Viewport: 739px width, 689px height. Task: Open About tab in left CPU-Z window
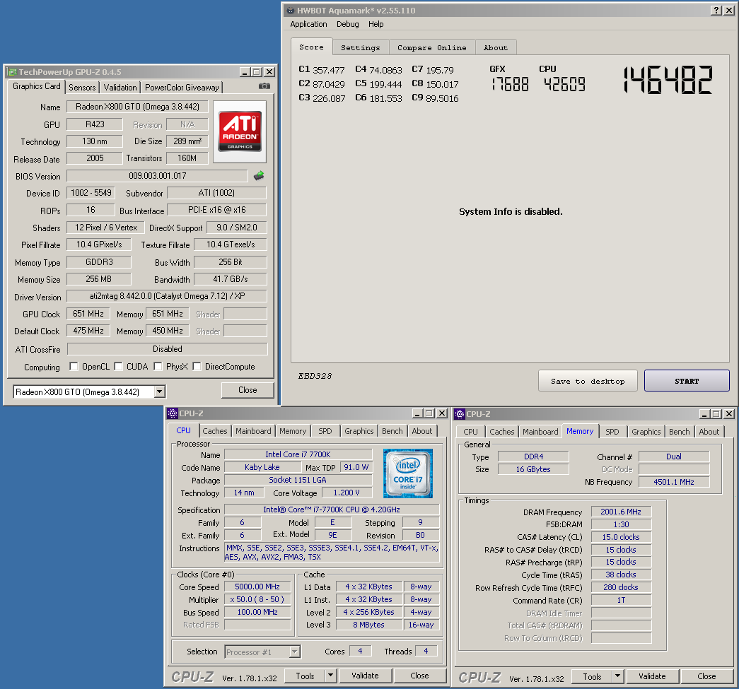pyautogui.click(x=421, y=431)
